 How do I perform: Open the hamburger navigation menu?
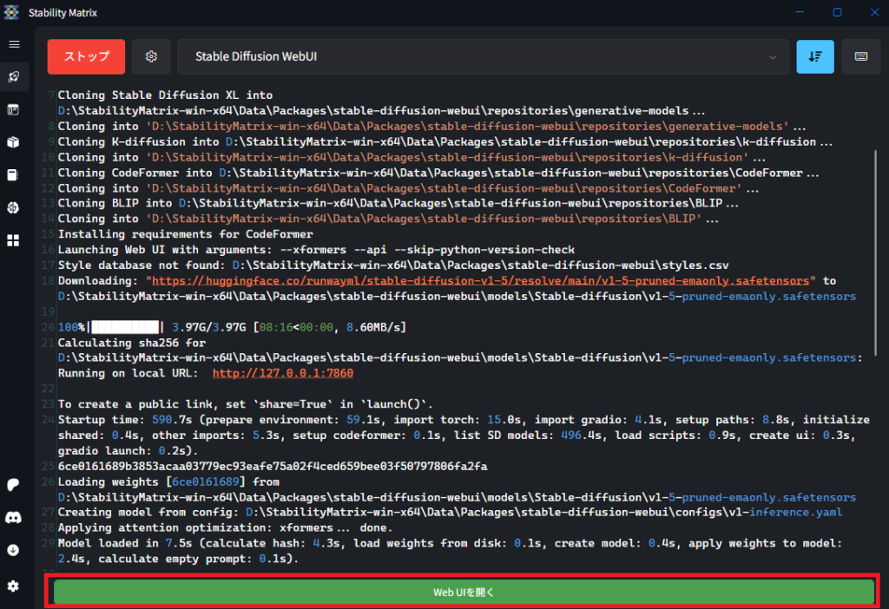point(14,44)
